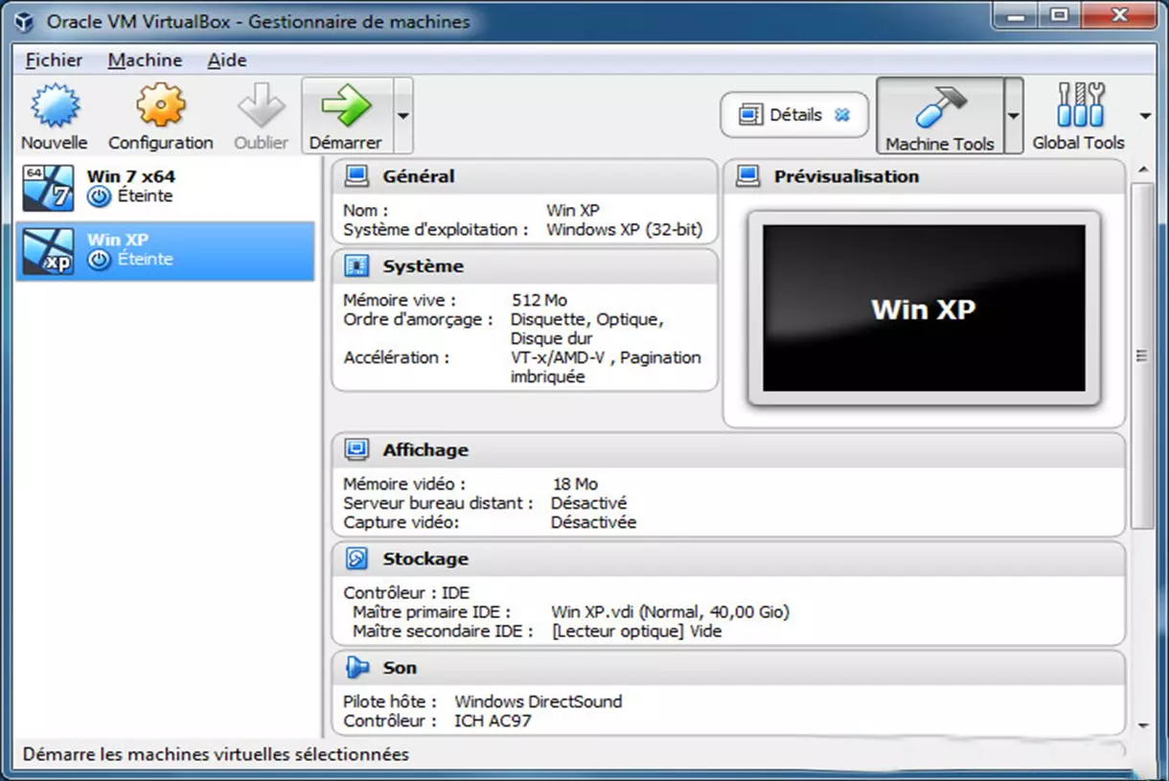Click the vertical scrollbar thumb

(1142, 356)
